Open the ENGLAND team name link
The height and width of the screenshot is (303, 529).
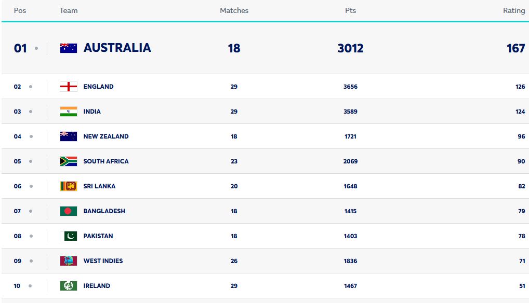click(98, 87)
